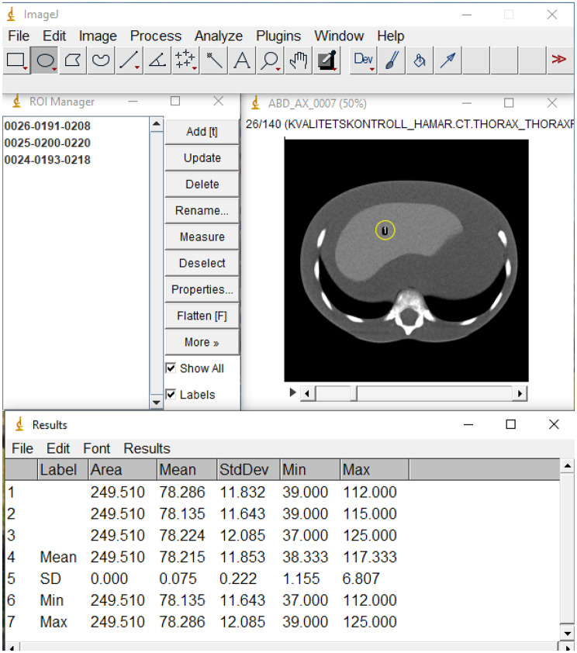Select the Straight Line tool
The height and width of the screenshot is (653, 577).
point(130,60)
